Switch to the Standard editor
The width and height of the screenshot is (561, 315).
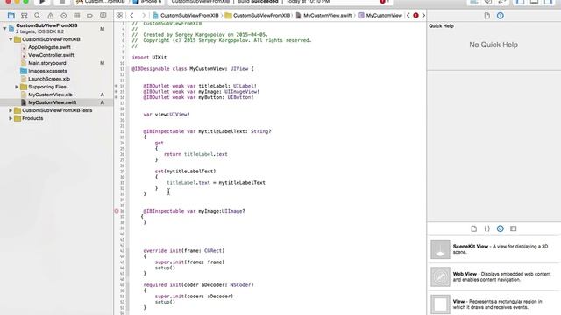(x=474, y=2)
